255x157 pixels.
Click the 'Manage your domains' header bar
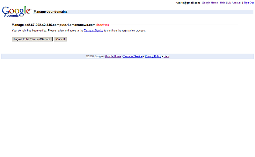(x=51, y=12)
